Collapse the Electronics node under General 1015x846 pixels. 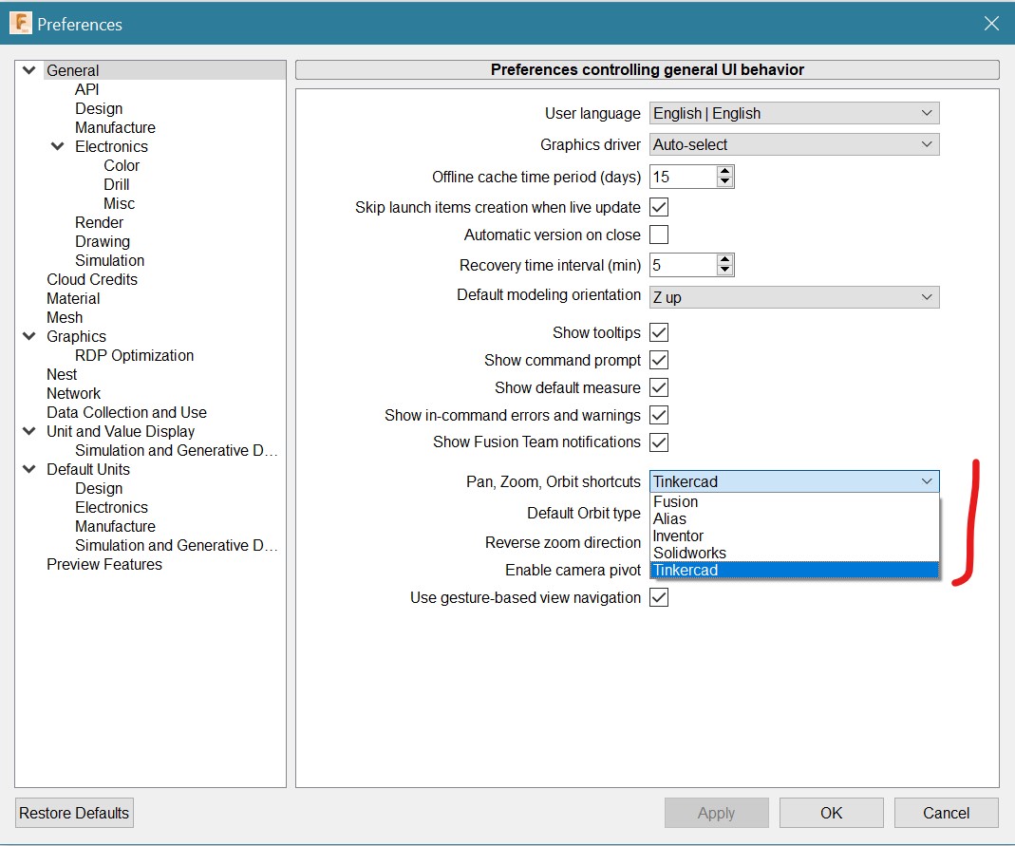tap(58, 146)
